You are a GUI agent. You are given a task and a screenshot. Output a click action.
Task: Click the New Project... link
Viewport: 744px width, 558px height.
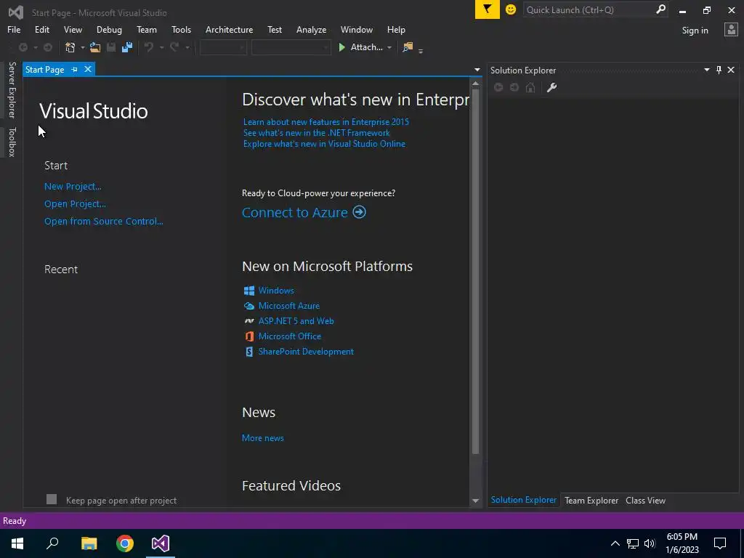click(73, 187)
